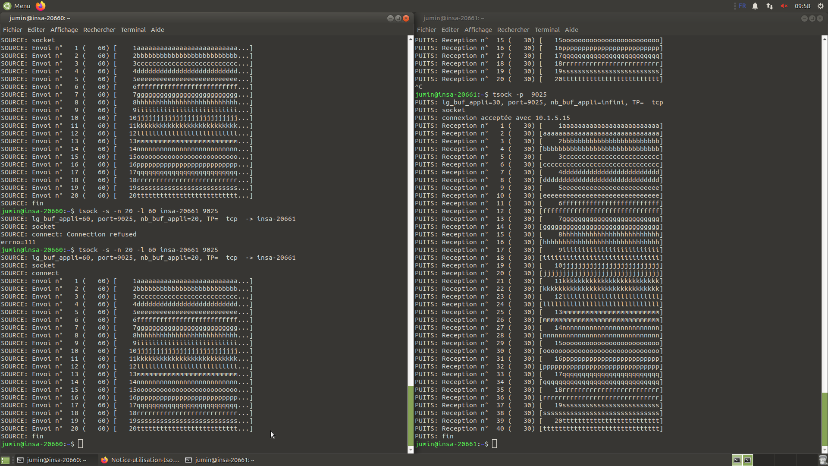Unmute sound via the red speaker icon

point(784,6)
